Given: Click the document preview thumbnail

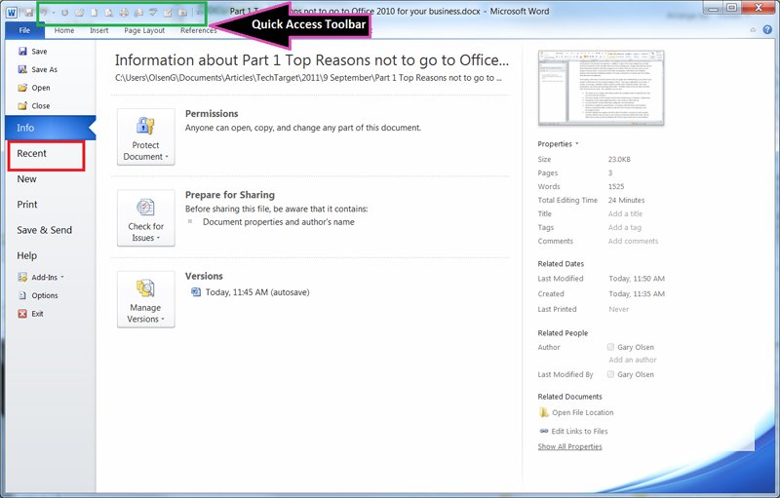Looking at the screenshot, I should (x=601, y=88).
